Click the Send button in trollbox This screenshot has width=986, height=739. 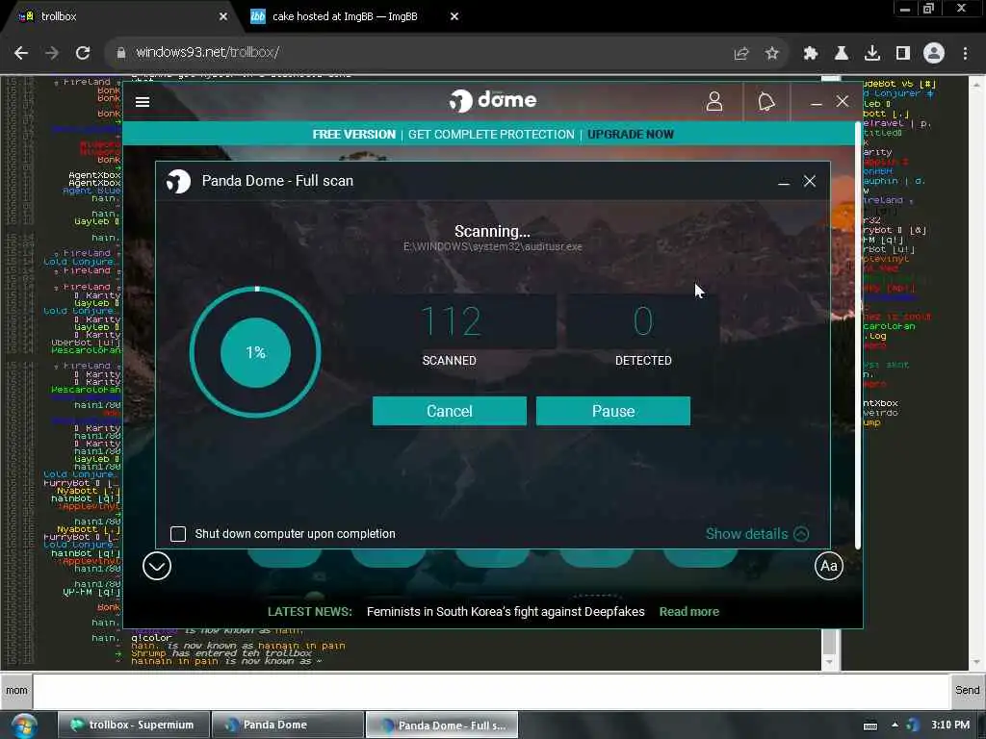(x=967, y=691)
